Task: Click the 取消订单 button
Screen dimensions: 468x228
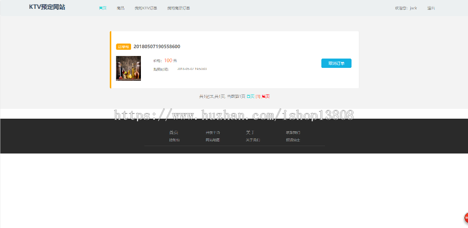Action: [336, 63]
